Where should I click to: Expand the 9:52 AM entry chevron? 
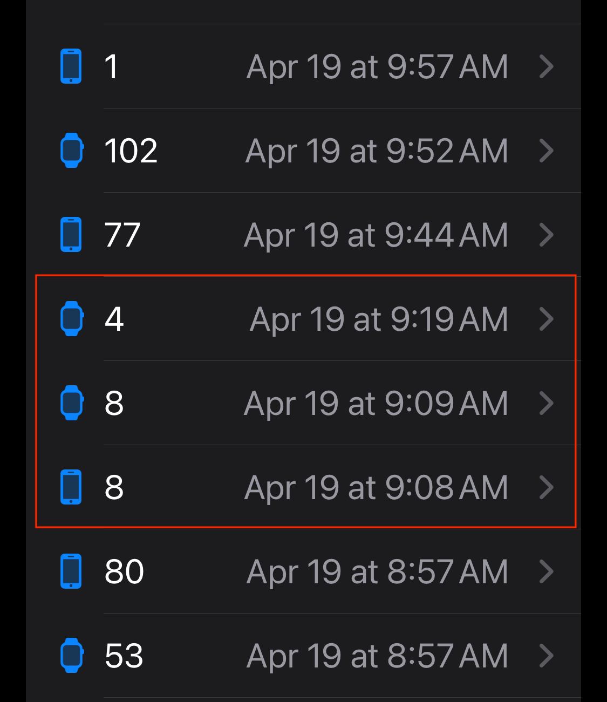pos(547,151)
